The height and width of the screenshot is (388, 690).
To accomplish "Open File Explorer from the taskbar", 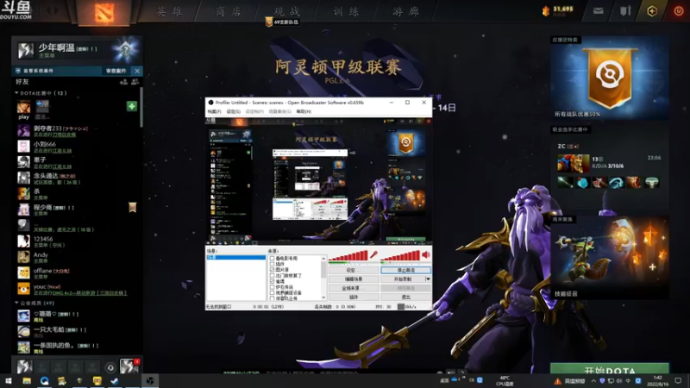I will pos(27,380).
